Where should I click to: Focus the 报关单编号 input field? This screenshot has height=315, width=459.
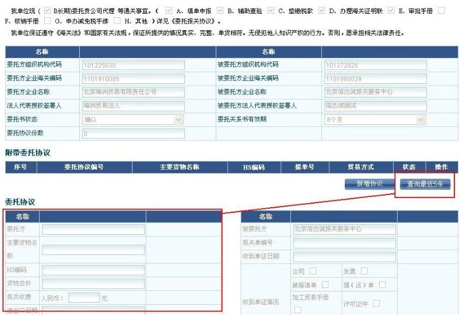tap(344, 243)
